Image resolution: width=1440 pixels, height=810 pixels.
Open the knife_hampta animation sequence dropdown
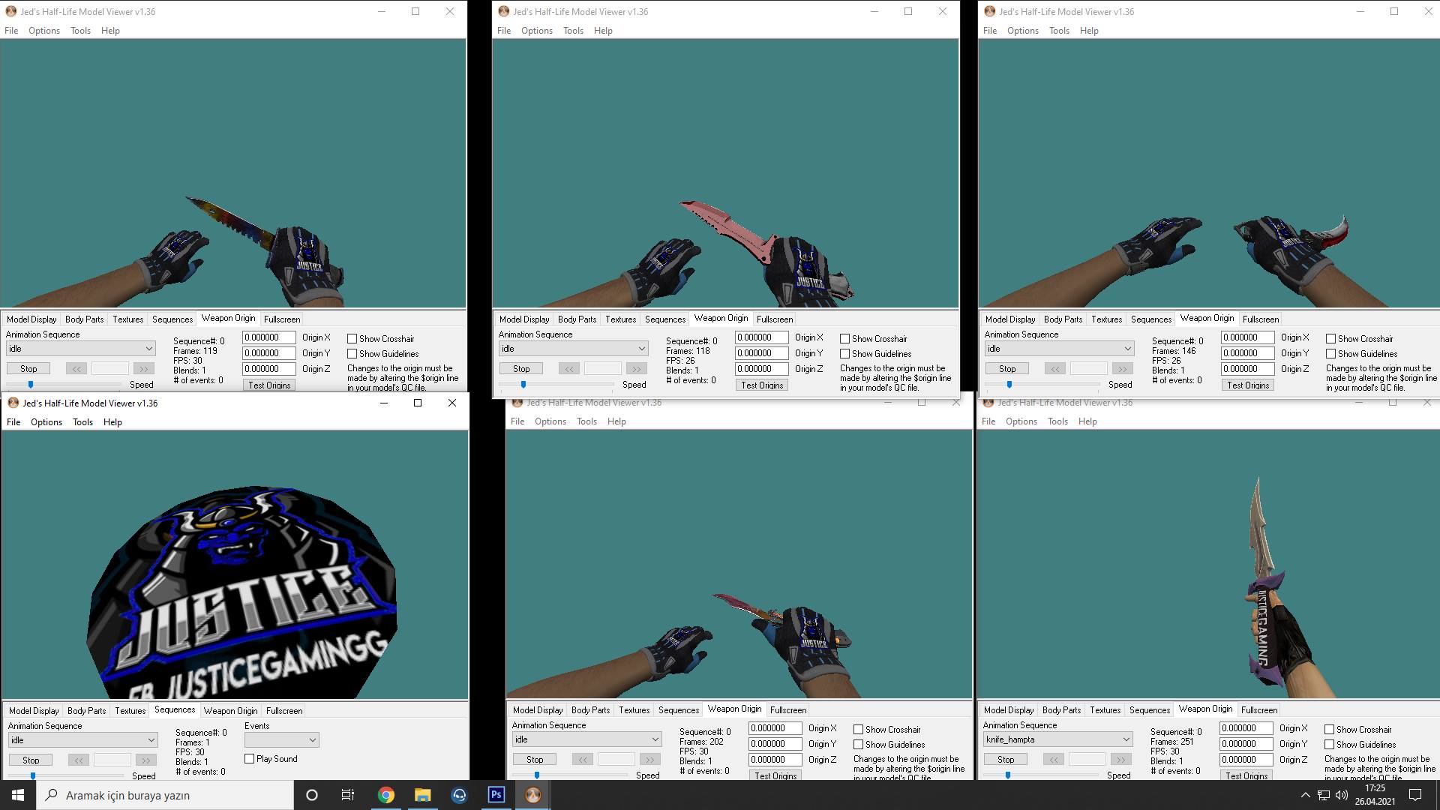tap(1057, 739)
